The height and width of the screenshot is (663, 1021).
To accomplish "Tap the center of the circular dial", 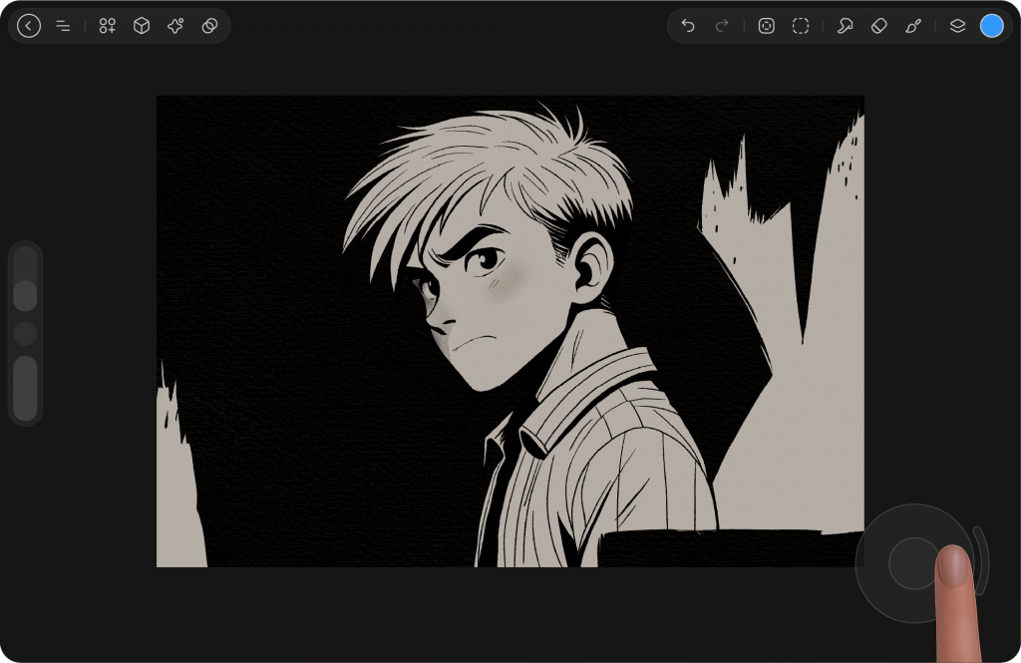I will (x=913, y=563).
